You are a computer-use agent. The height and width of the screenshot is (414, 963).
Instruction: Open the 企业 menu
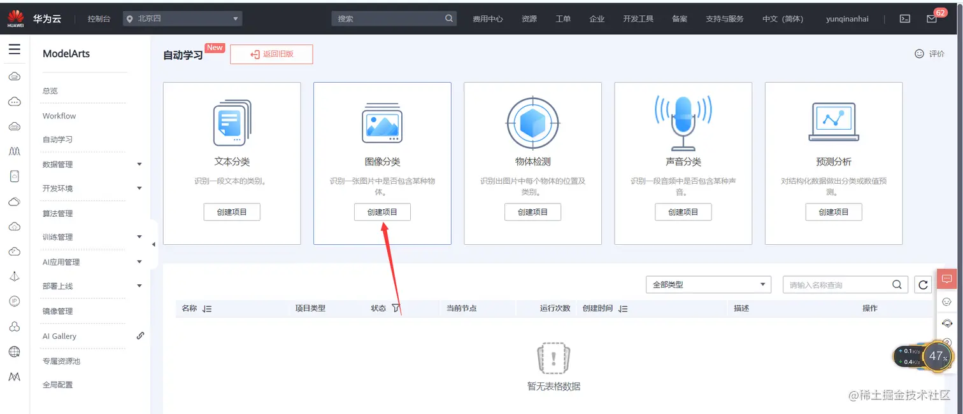597,19
